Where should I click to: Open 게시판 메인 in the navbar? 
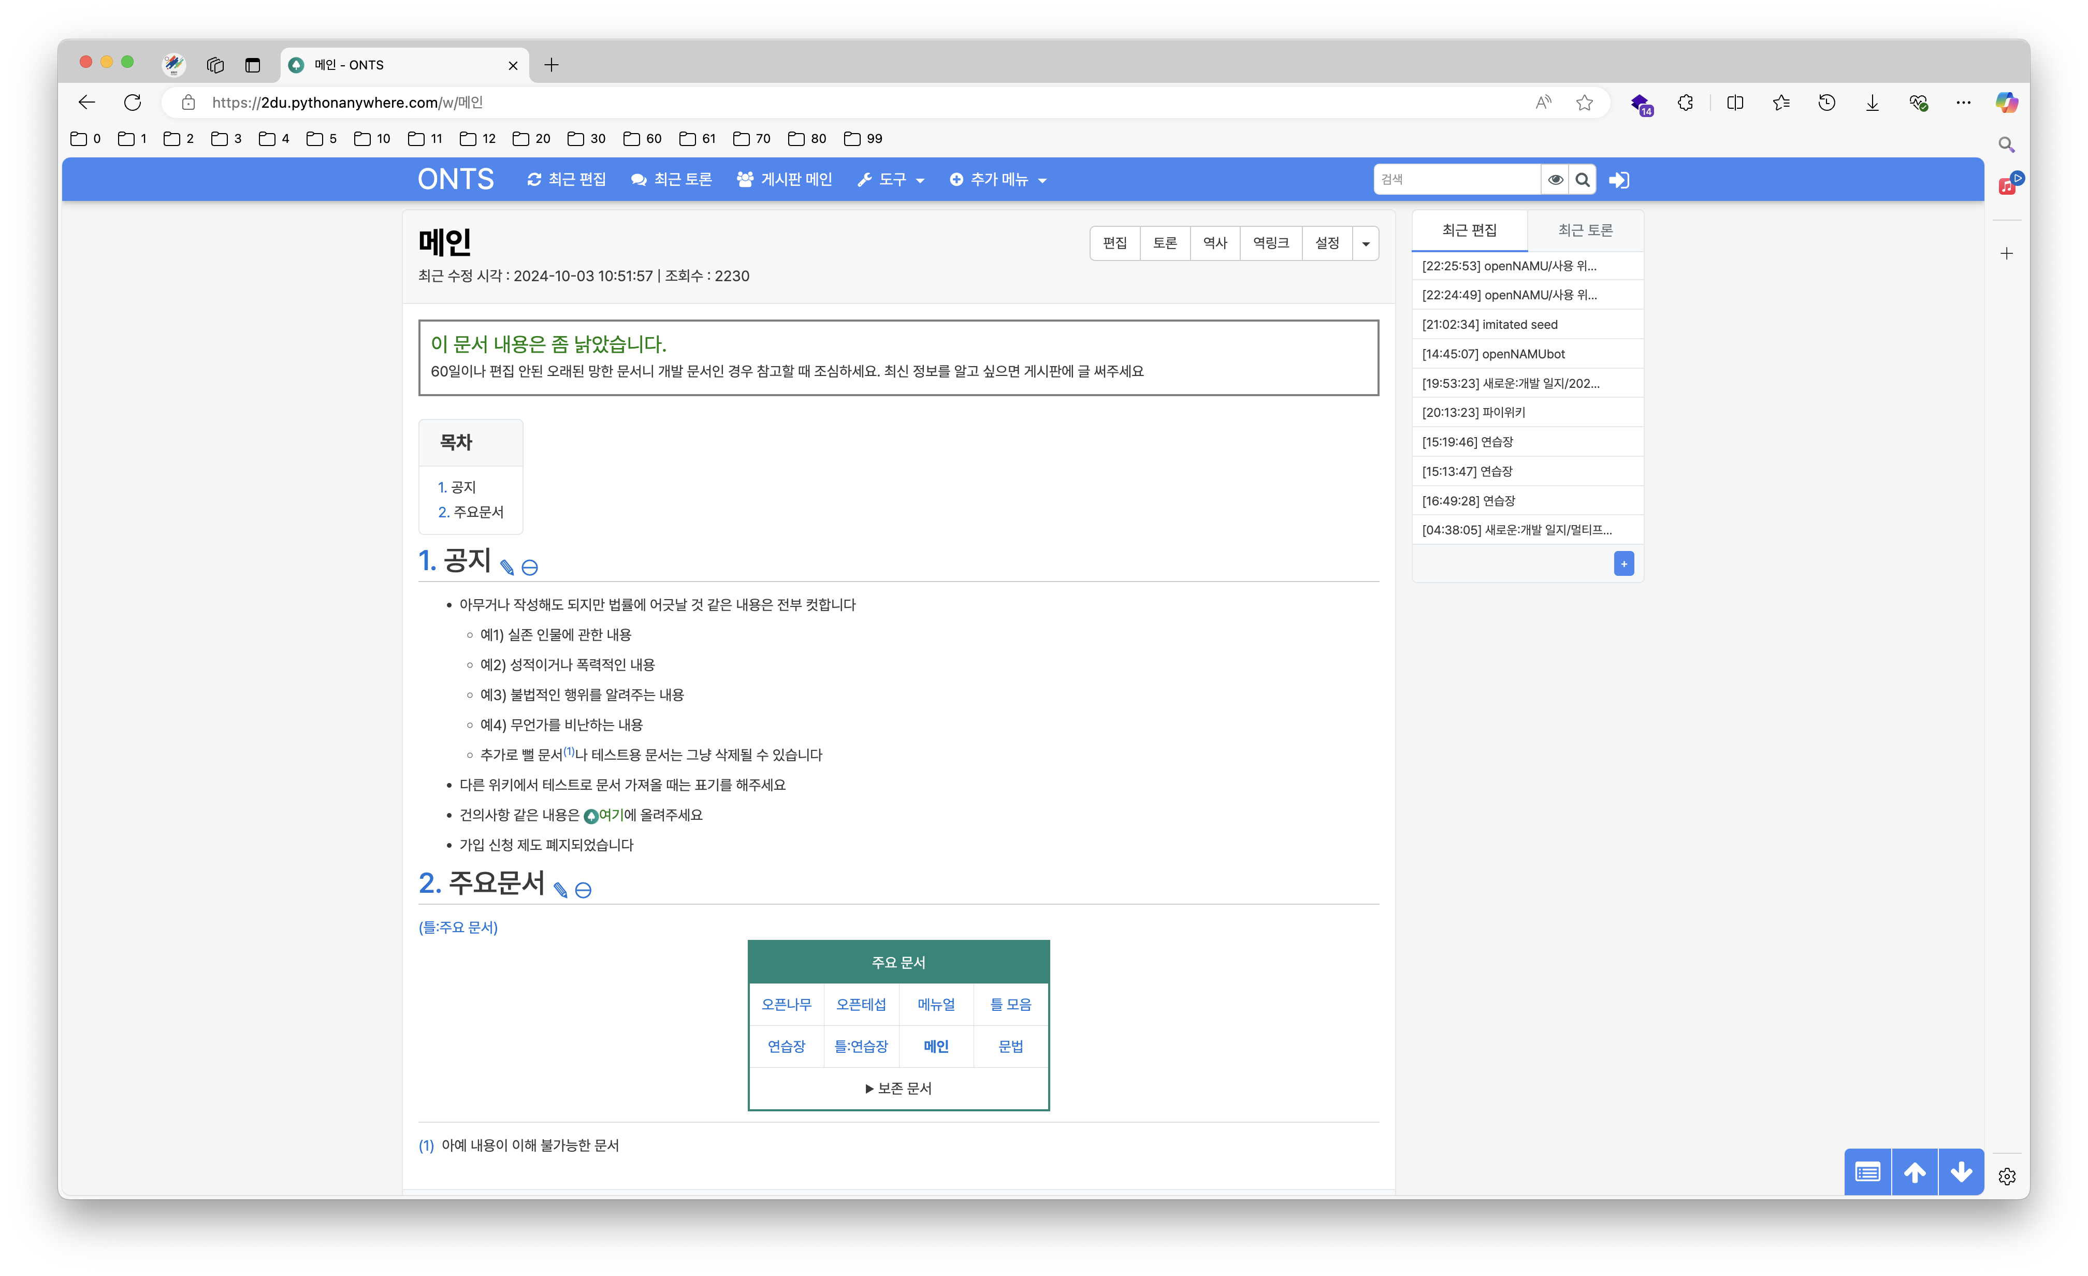[x=785, y=180]
